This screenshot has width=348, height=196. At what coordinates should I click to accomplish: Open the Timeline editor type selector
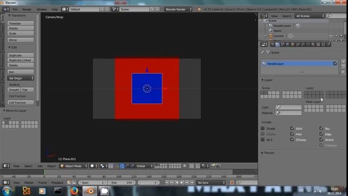[x=6, y=182]
